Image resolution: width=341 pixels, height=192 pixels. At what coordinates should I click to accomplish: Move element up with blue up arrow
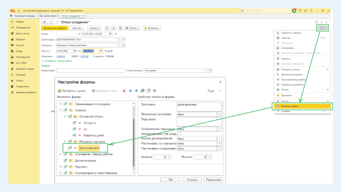coord(130,91)
